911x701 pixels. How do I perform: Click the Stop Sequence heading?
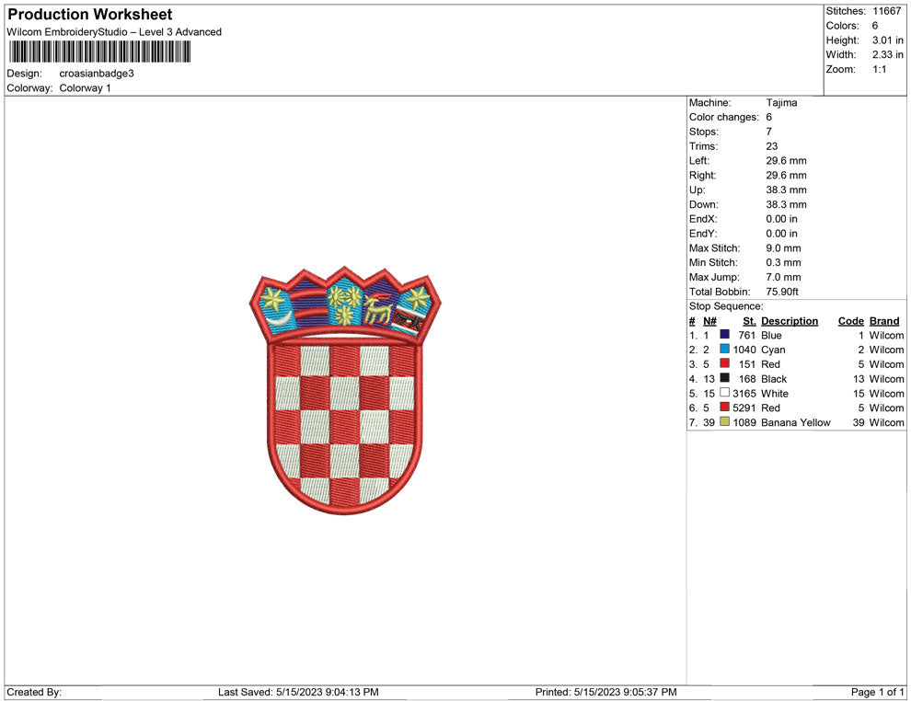[726, 305]
